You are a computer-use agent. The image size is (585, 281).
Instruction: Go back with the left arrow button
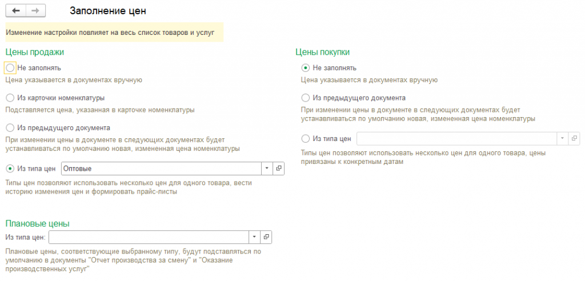pyautogui.click(x=15, y=11)
